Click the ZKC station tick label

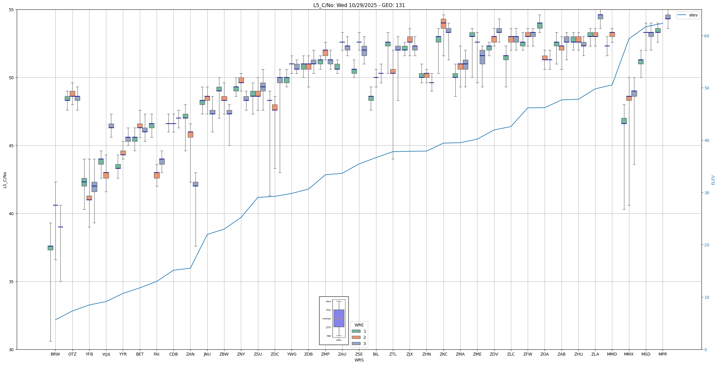(443, 354)
